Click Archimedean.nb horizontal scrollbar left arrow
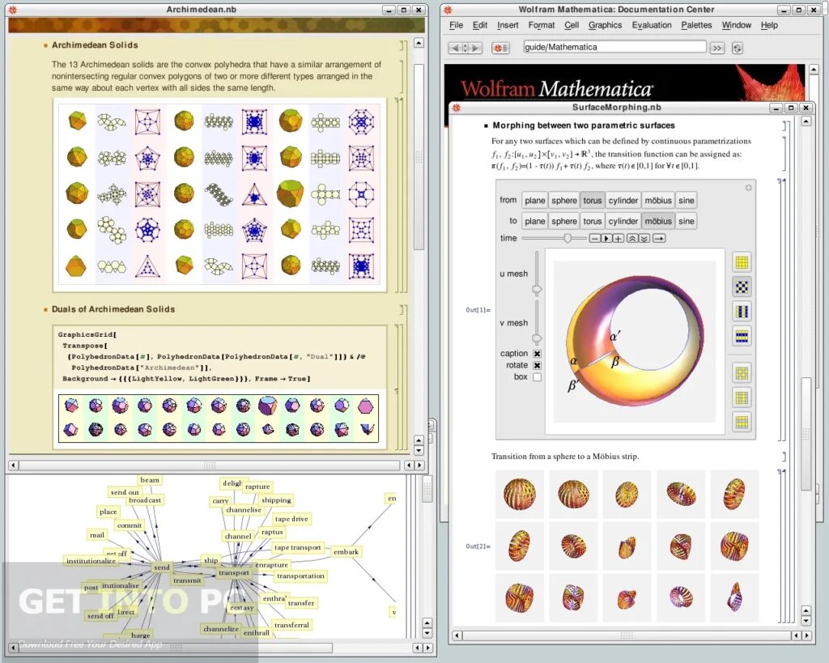 tap(13, 465)
